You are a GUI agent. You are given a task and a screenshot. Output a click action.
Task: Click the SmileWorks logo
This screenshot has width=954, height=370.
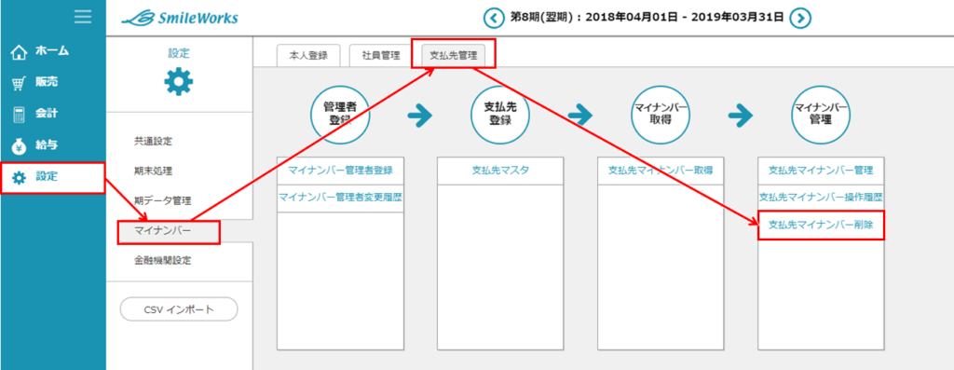(x=180, y=19)
